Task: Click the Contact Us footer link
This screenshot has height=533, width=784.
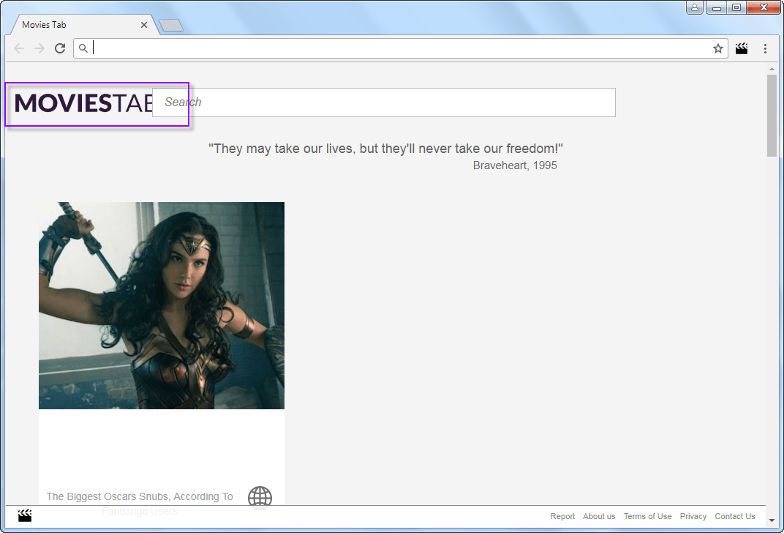Action: [734, 516]
